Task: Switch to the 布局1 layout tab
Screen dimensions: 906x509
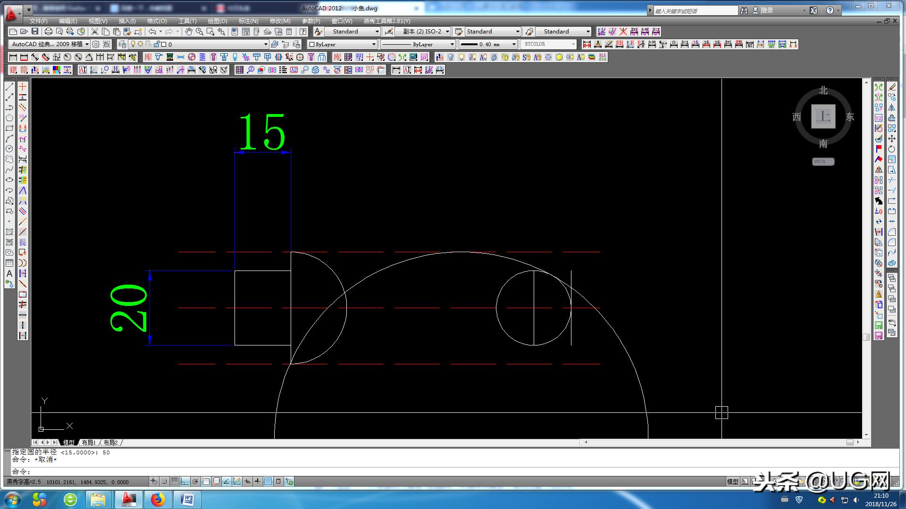Action: coord(88,443)
